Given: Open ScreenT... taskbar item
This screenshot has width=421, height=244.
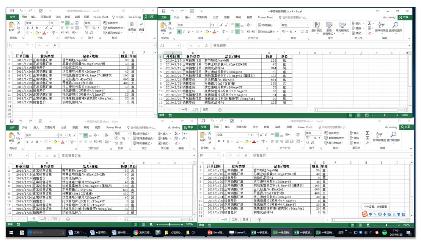Looking at the screenshot, I should (x=238, y=233).
